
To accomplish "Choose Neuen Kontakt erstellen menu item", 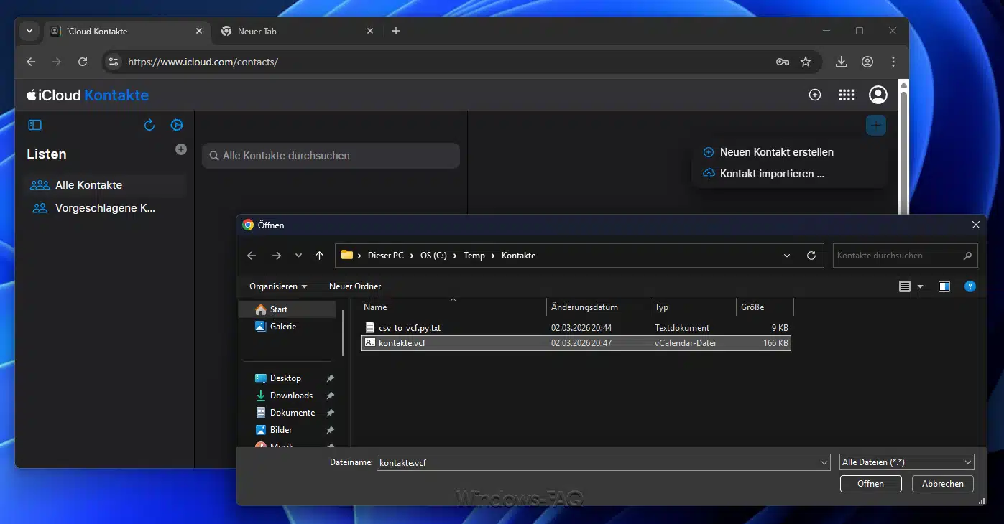I will tap(776, 152).
